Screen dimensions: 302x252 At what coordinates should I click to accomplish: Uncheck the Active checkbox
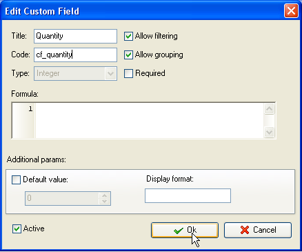17,229
